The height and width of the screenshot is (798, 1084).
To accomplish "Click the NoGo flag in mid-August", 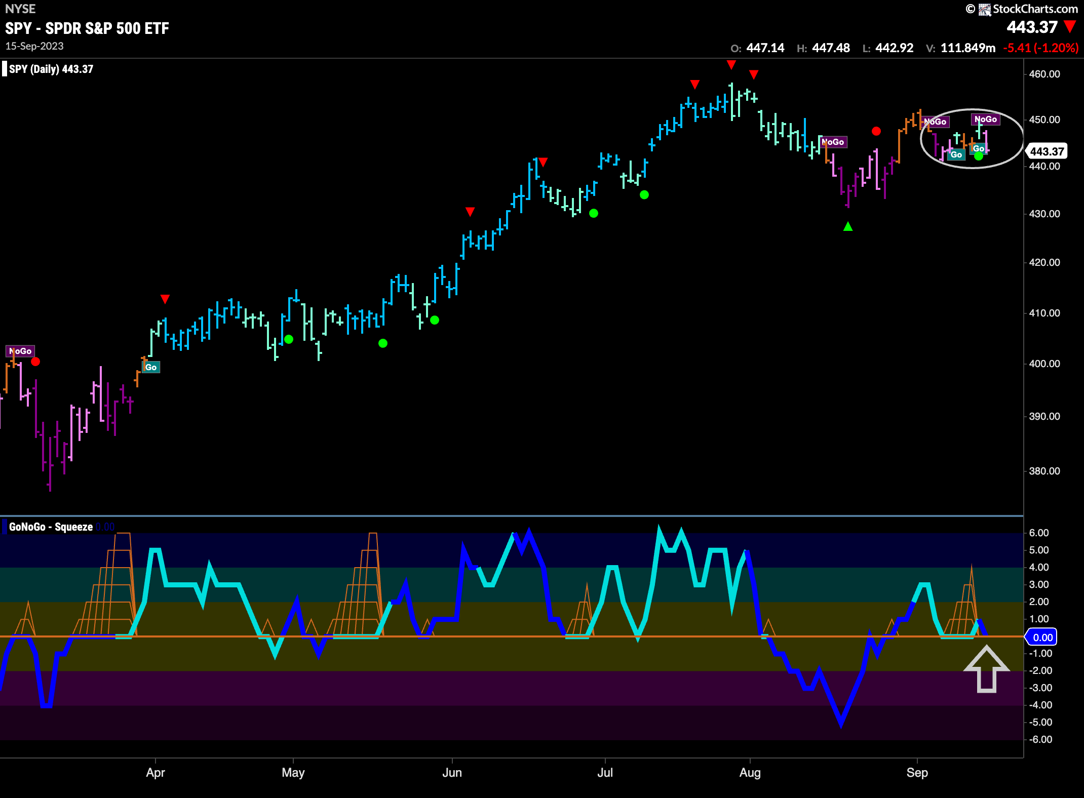I will pos(833,142).
